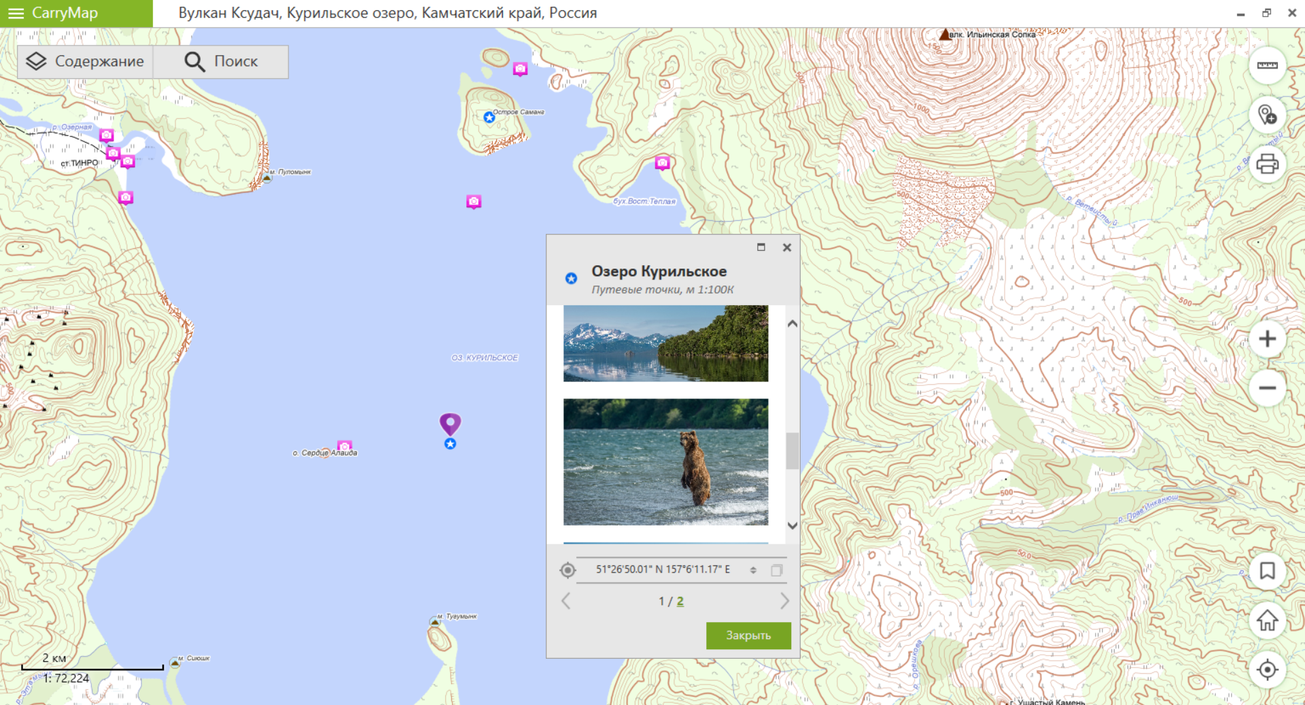Go to the previous feature arrow
This screenshot has width=1305, height=705.
click(x=565, y=601)
